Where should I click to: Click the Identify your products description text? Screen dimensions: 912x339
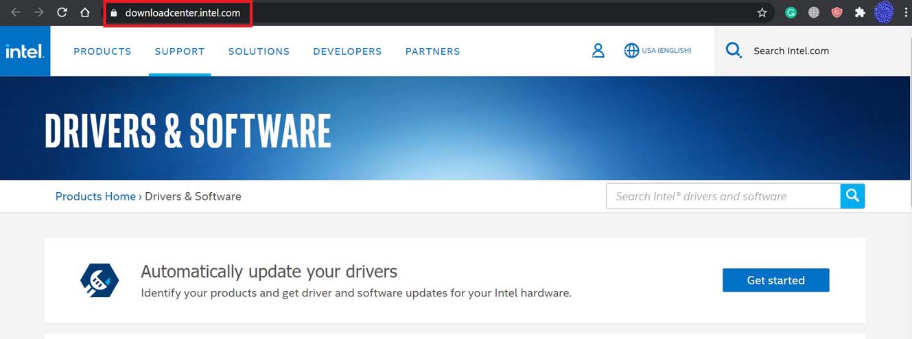click(x=356, y=293)
